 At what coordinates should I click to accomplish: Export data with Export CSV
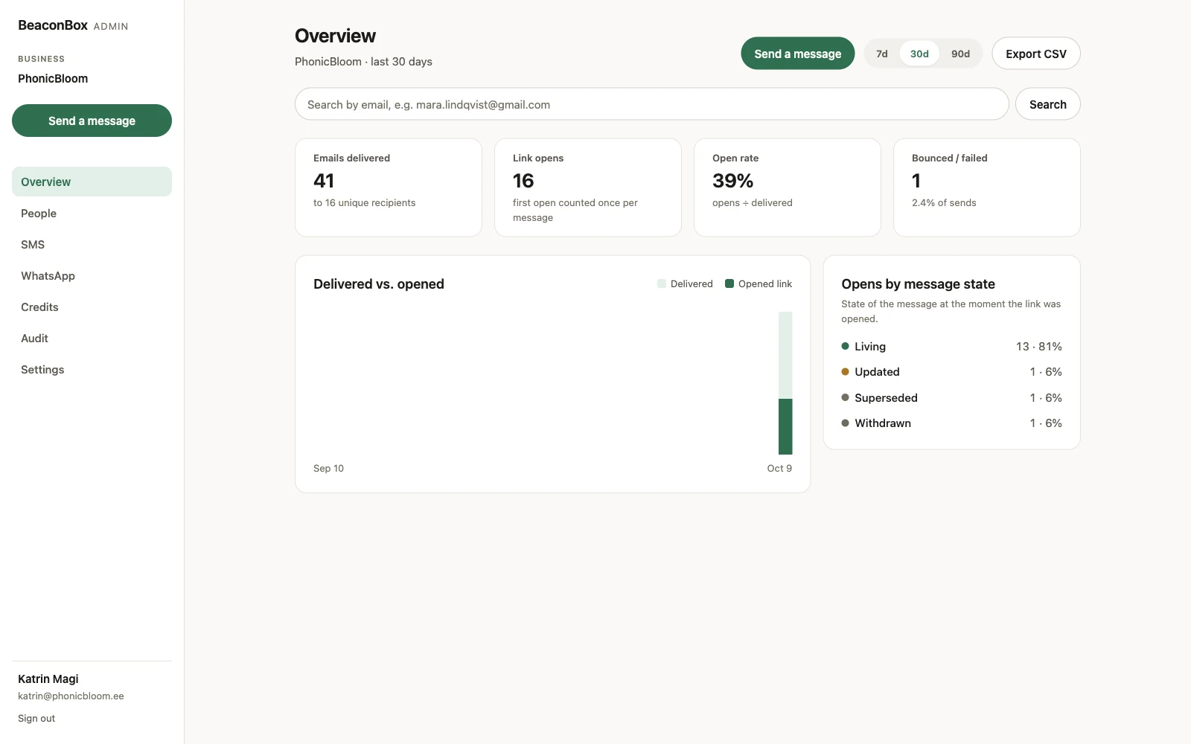1035,54
